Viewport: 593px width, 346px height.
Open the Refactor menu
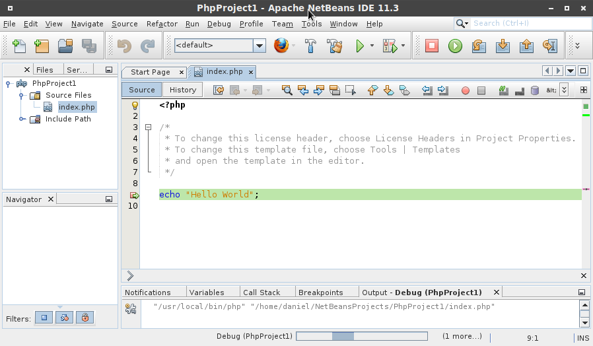162,24
